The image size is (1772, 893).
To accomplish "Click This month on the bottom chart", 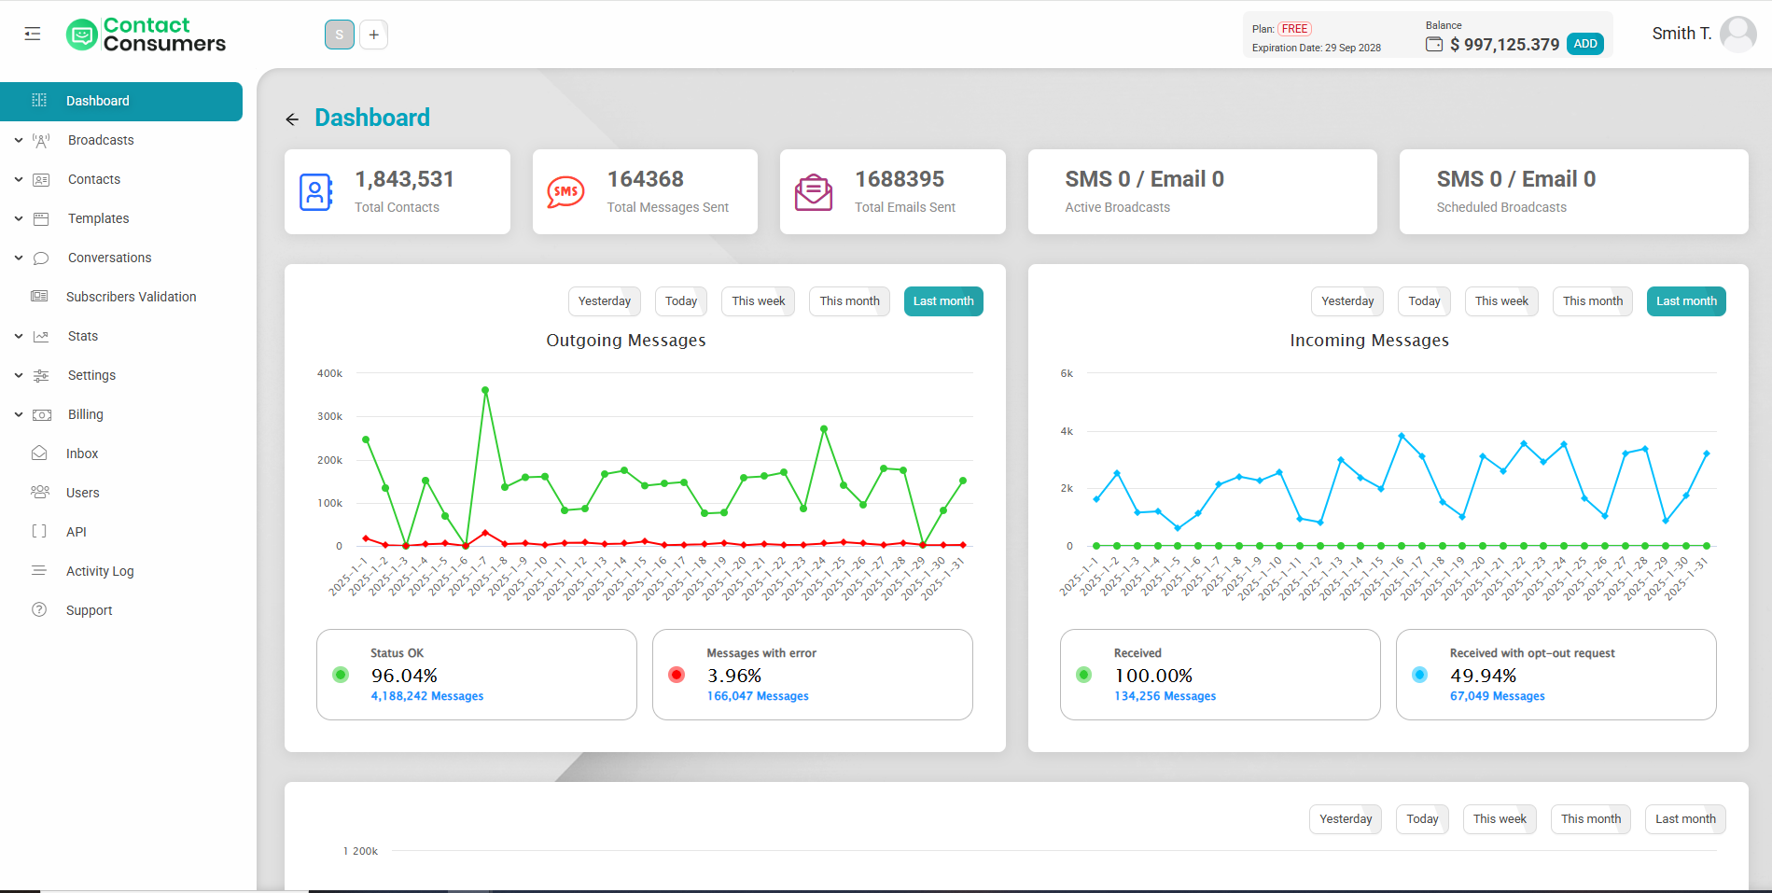I will [1591, 819].
